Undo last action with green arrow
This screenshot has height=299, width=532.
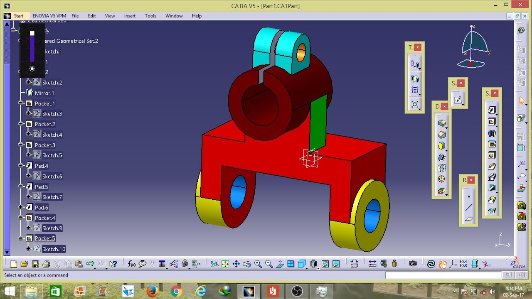tap(89, 264)
